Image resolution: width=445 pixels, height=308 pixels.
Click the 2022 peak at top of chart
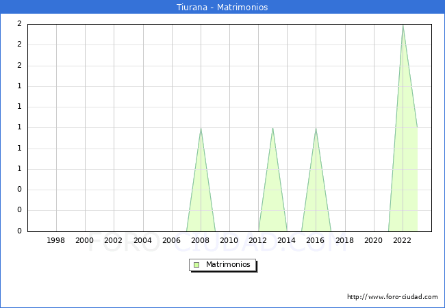[403, 25]
